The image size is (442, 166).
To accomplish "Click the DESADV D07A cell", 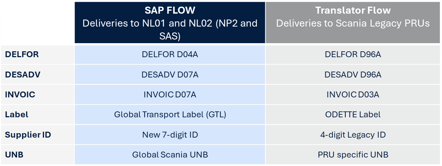I will (x=170, y=75).
